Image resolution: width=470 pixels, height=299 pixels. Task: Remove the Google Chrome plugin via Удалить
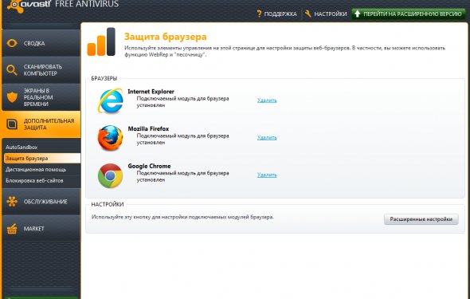pos(267,175)
